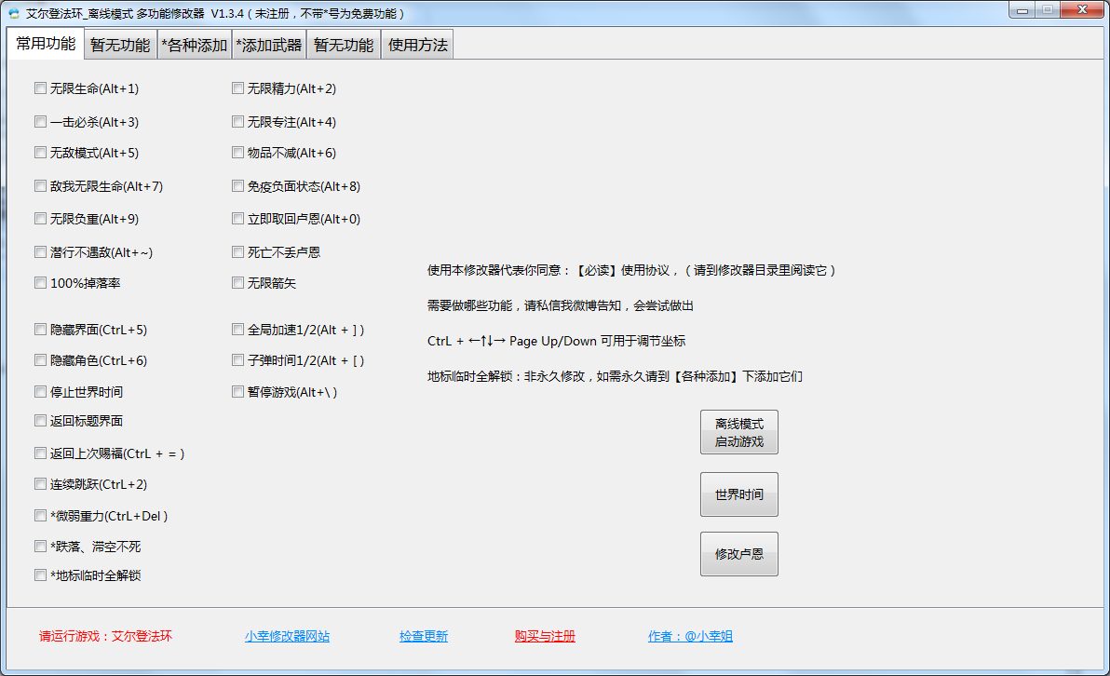Tick *地标临时全解锁 checkbox
The image size is (1110, 676).
click(40, 575)
